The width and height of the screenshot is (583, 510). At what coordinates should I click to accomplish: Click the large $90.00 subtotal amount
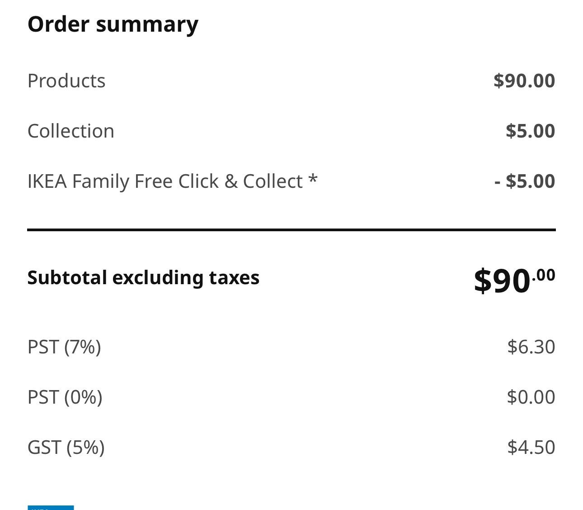pos(502,281)
